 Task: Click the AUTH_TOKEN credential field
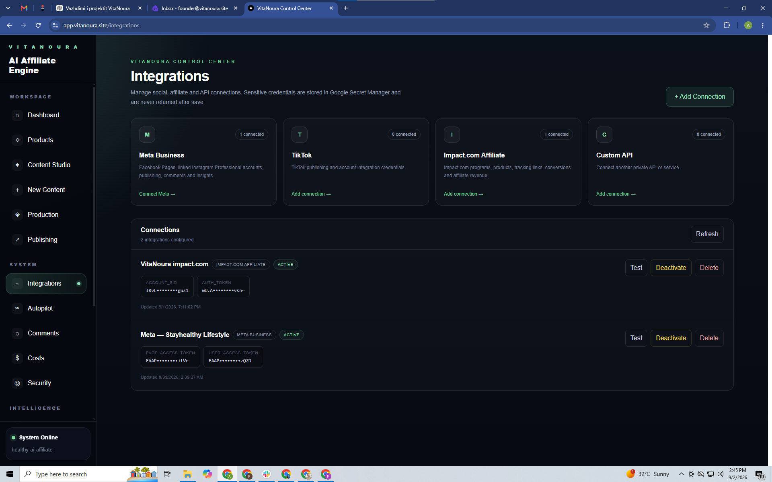223,286
